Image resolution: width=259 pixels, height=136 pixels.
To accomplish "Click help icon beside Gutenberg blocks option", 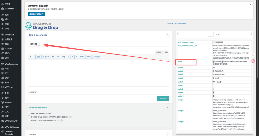I will point(62,121).
